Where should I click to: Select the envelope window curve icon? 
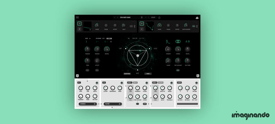[168, 41]
